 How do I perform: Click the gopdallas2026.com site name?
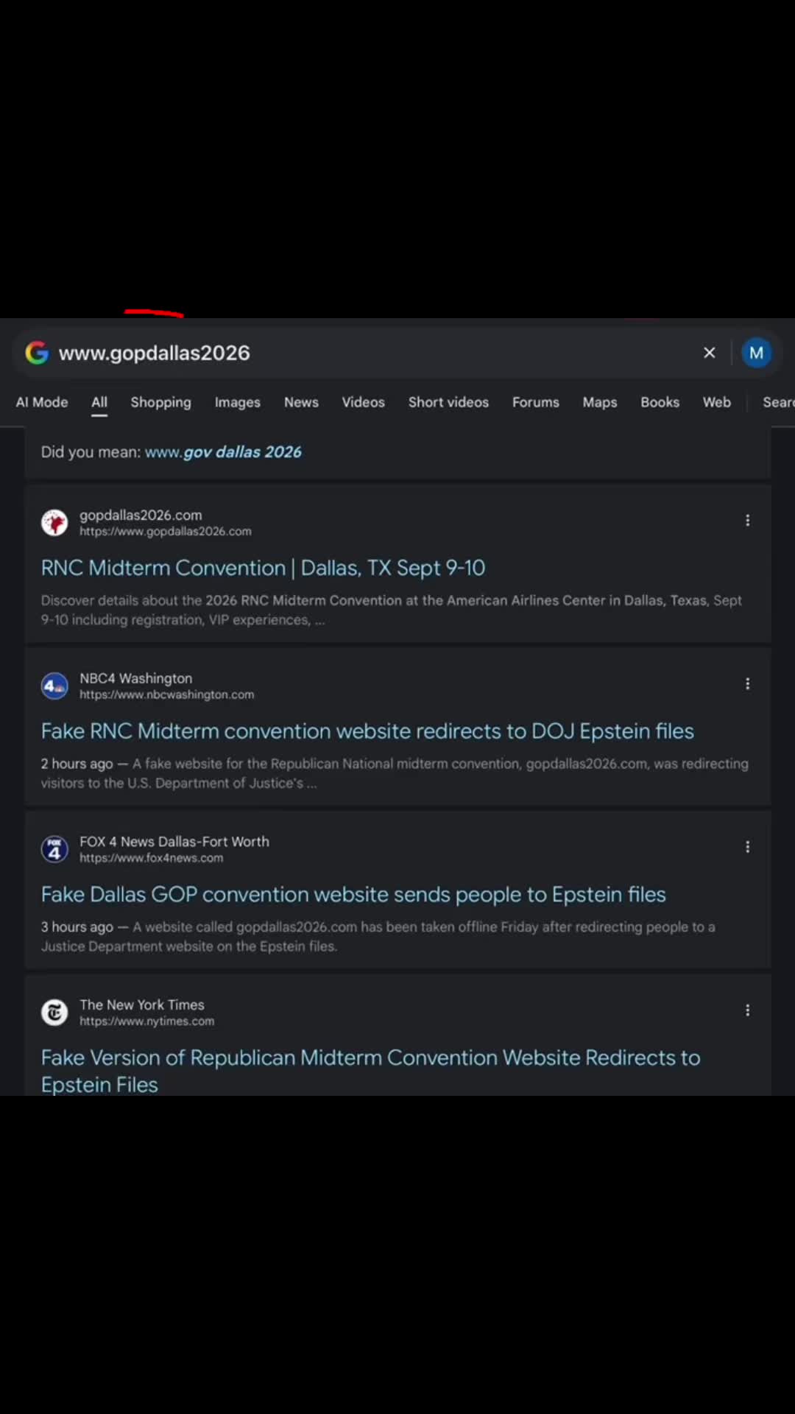click(141, 515)
